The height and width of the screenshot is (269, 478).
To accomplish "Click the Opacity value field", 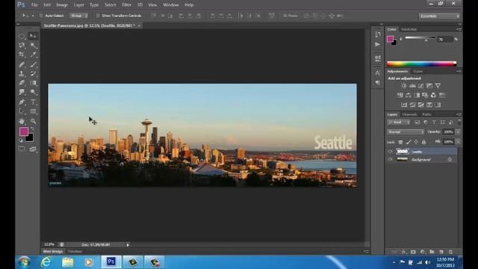I will (448, 132).
